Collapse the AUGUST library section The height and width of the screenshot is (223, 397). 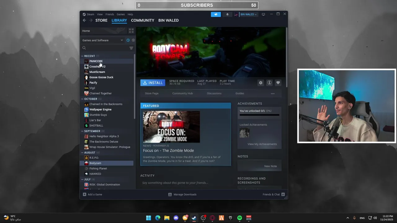(x=90, y=152)
